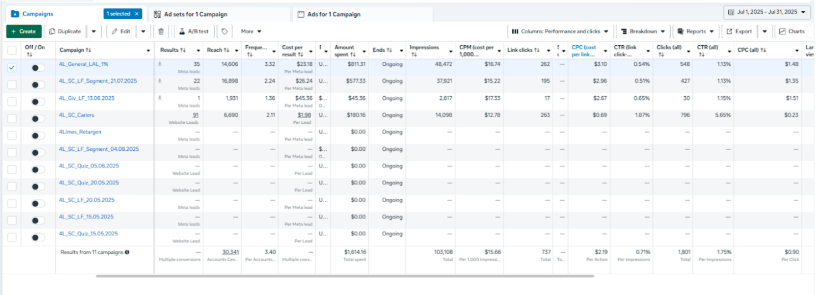Screen dimensions: 818x295
Task: Click the Duplicate campaign icon button
Action: 65,31
